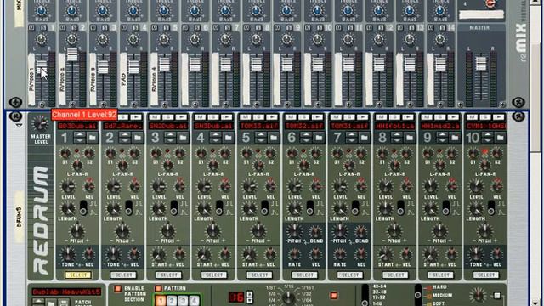
Task: Increase step count with the 16 display up arrow
Action: point(249,294)
